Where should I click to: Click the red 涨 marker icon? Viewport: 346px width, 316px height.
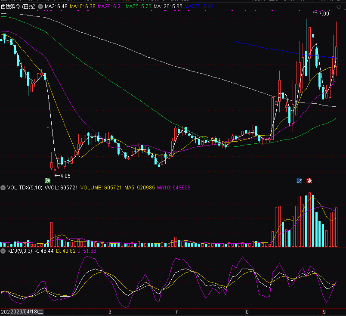(309, 180)
